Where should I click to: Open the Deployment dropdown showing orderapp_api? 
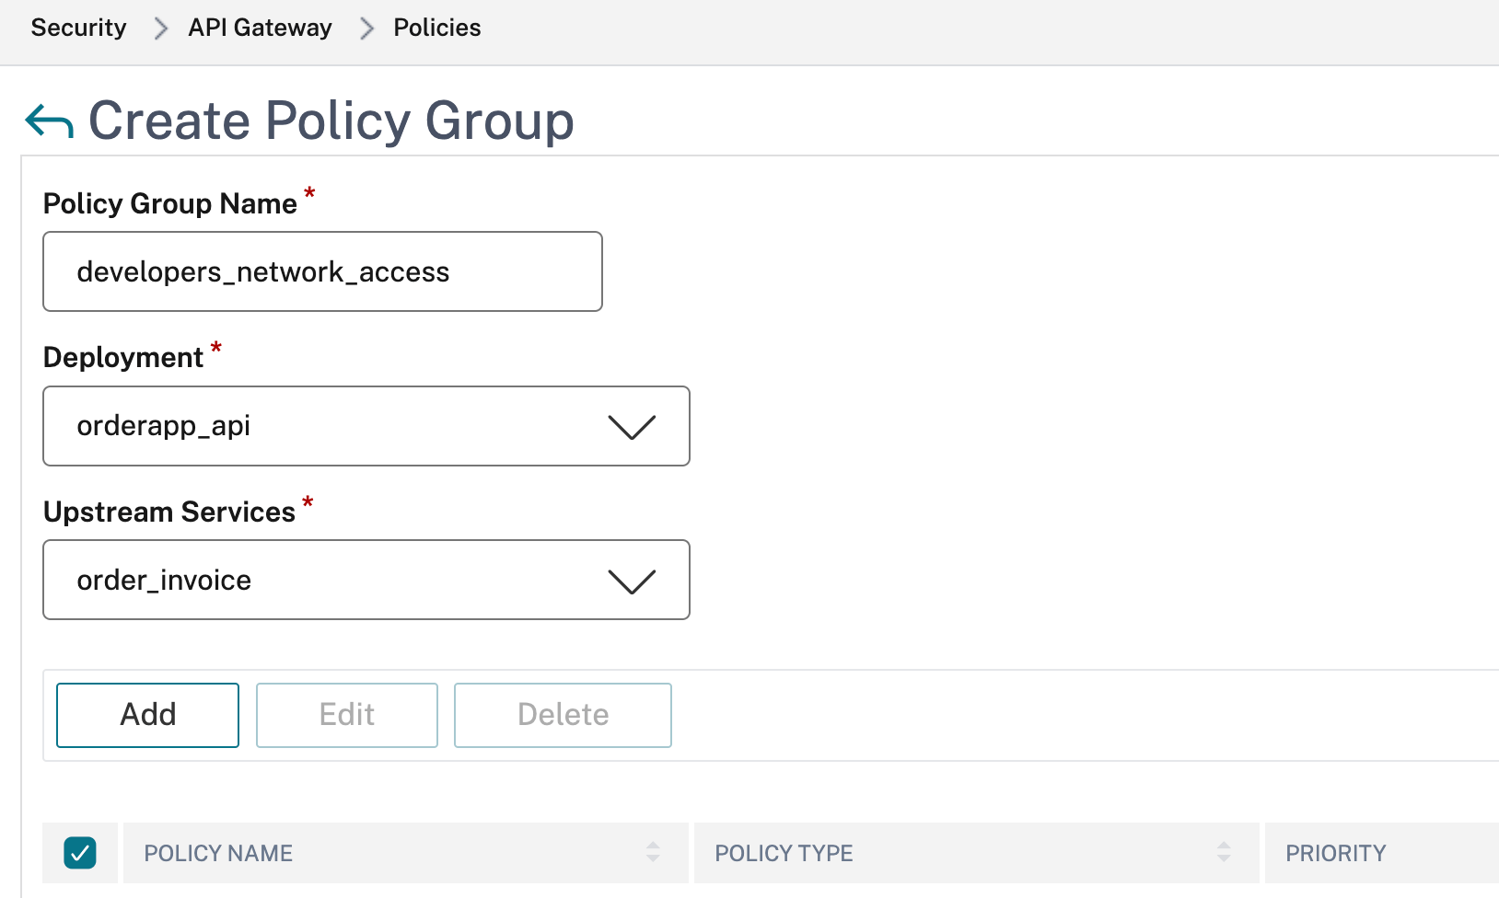[x=366, y=426]
